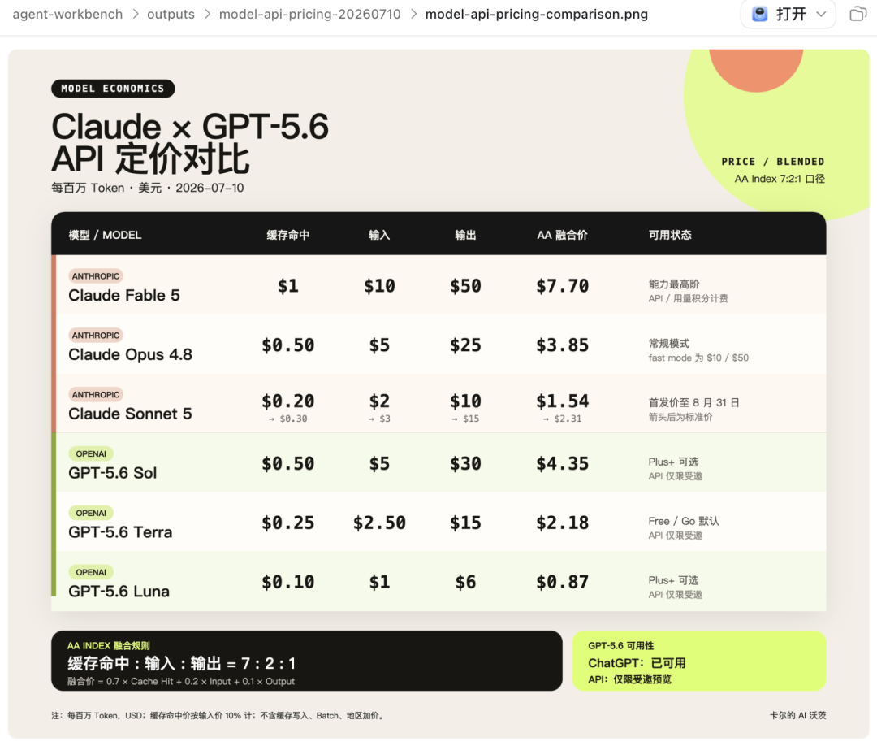Viewport: 877px width, 746px height.
Task: Click the 缓存命中 column header
Action: [x=288, y=235]
